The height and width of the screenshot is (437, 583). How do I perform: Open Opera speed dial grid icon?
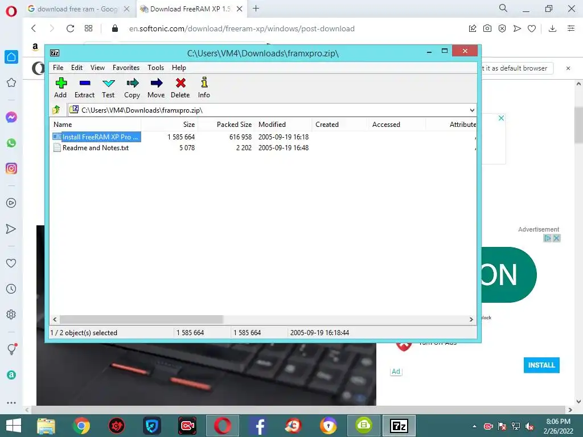[x=88, y=28]
